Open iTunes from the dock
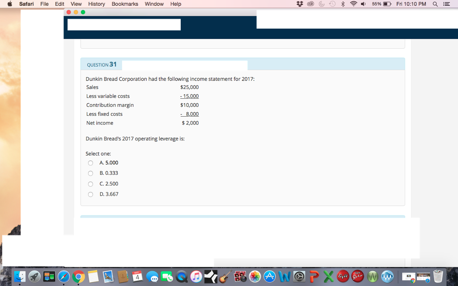 point(196,276)
